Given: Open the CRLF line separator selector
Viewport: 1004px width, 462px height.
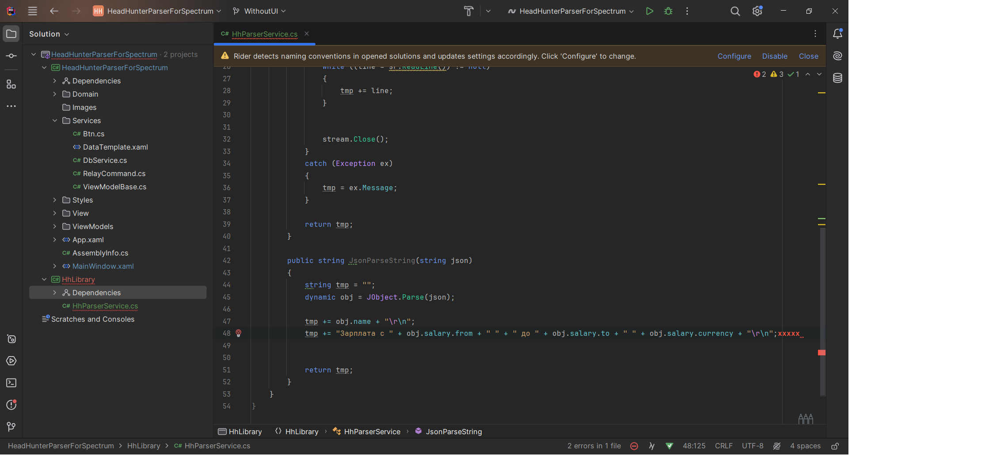Looking at the screenshot, I should click(x=723, y=446).
